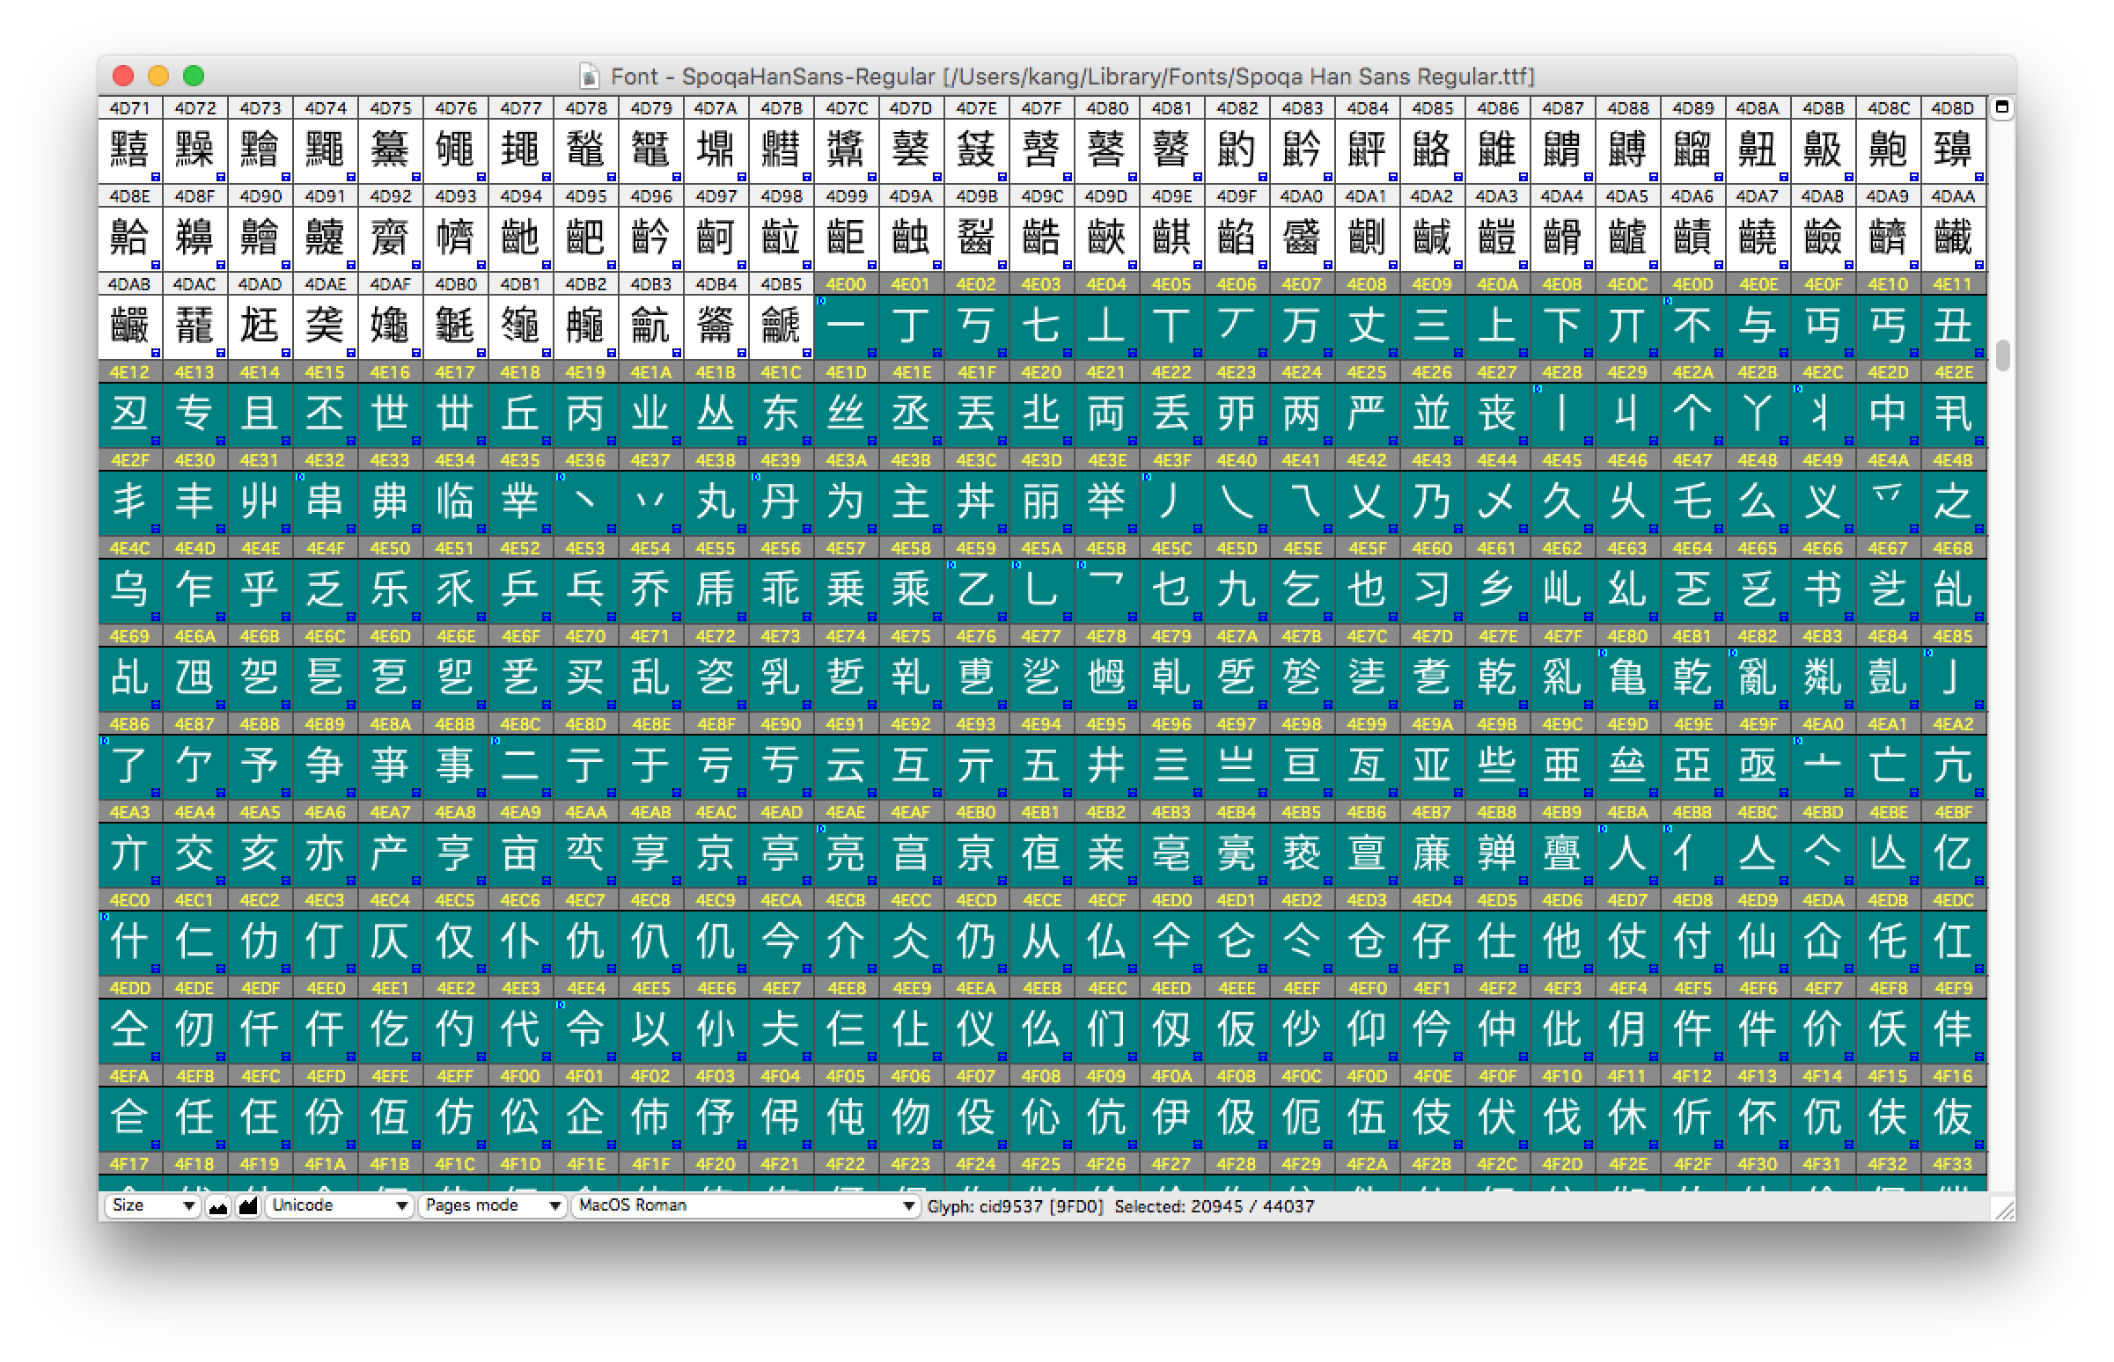This screenshot has height=1362, width=2114.
Task: Select the unselected glyph cell under 4DB5
Action: click(780, 326)
